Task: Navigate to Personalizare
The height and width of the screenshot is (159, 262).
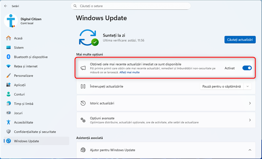Action: tap(36, 76)
